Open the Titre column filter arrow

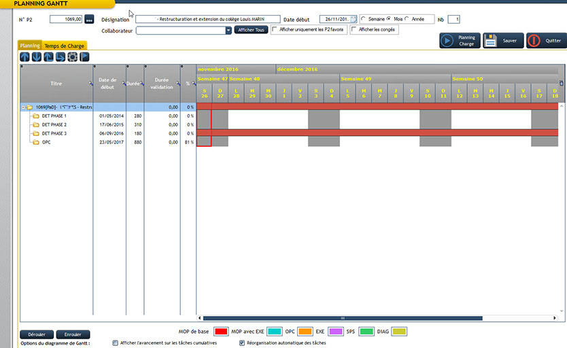90,84
